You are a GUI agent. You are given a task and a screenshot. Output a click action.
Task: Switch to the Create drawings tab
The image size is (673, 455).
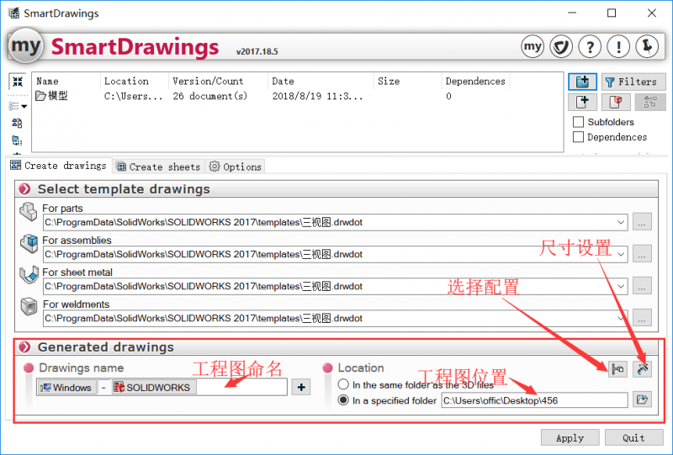pyautogui.click(x=59, y=166)
